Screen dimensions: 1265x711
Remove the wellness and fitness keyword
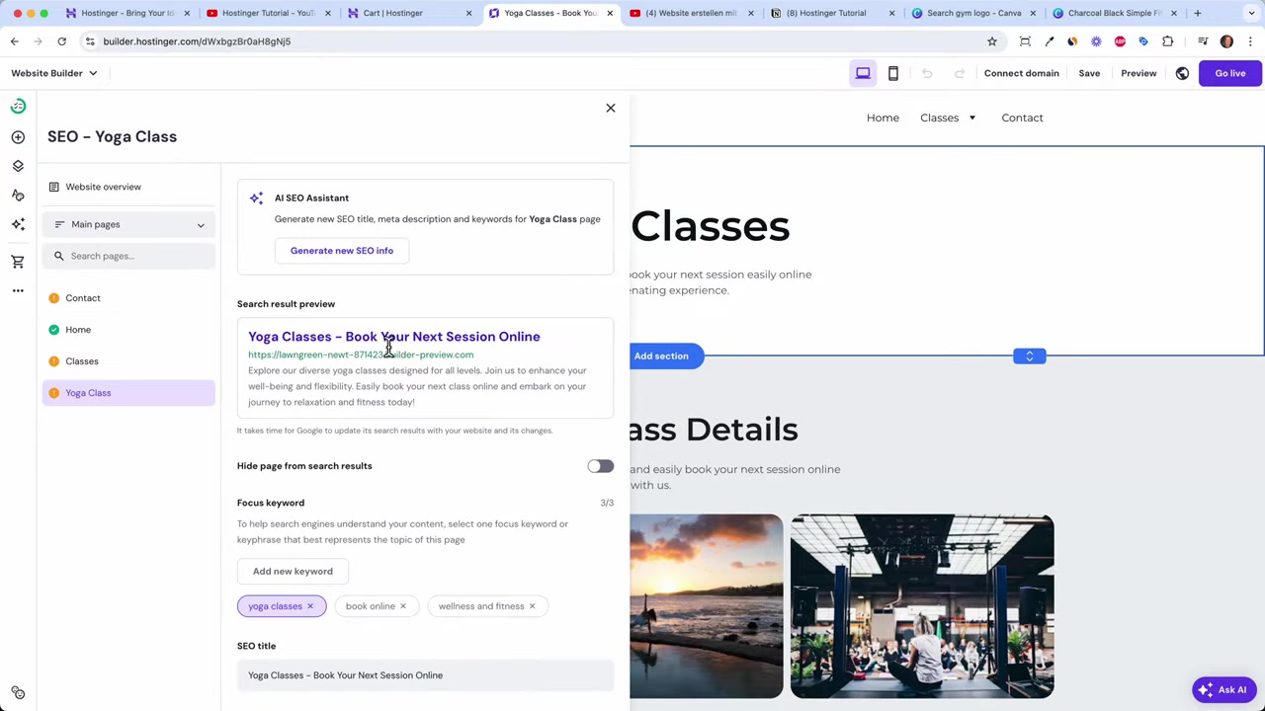click(x=532, y=606)
